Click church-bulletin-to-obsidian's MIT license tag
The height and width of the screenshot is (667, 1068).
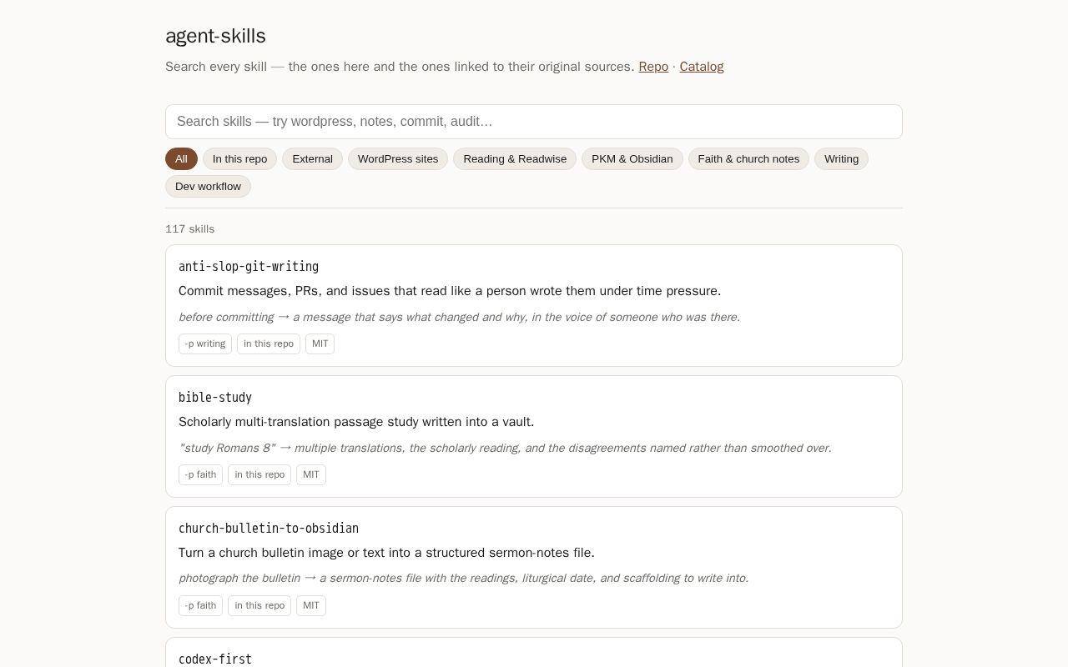(x=311, y=605)
